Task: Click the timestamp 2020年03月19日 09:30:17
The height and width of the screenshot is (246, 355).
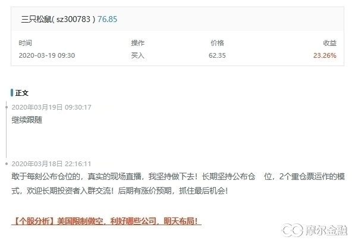Action: pyautogui.click(x=51, y=107)
